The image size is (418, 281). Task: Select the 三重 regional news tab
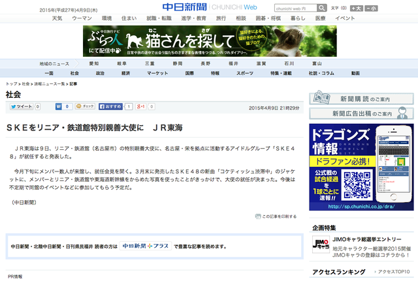[150, 64]
